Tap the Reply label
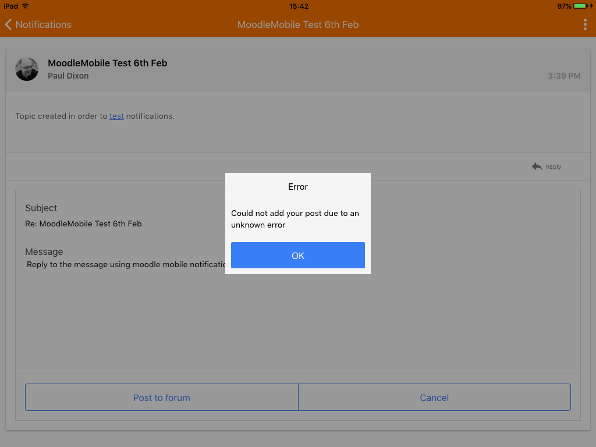The width and height of the screenshot is (596, 447). point(553,167)
